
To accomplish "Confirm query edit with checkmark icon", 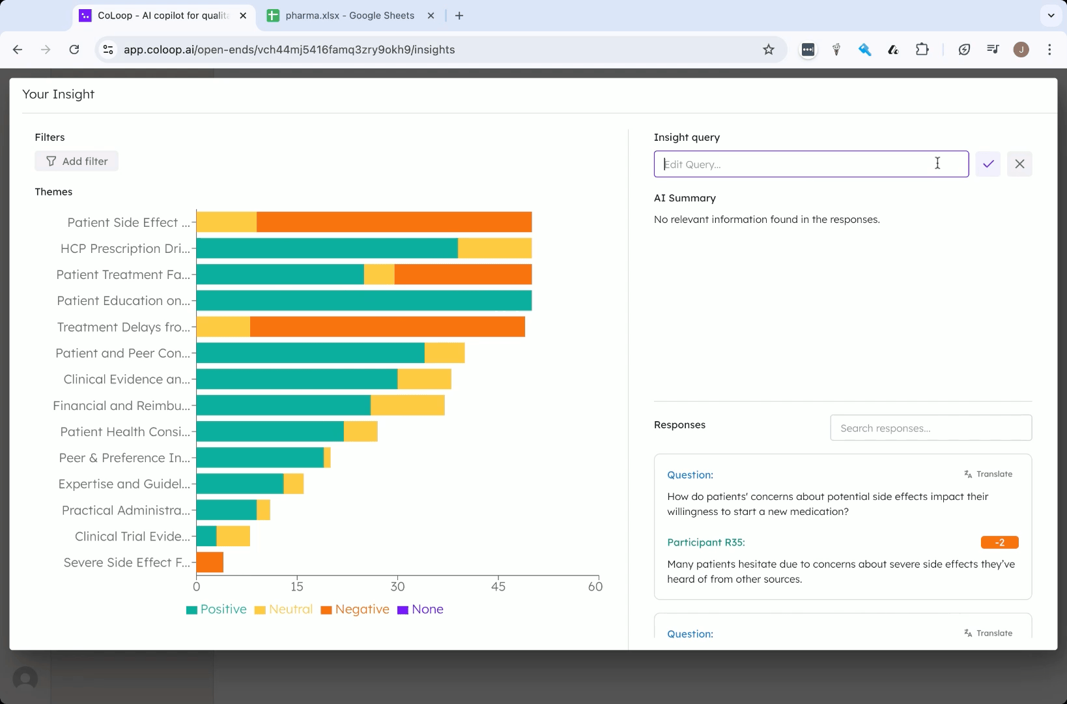I will click(x=988, y=164).
